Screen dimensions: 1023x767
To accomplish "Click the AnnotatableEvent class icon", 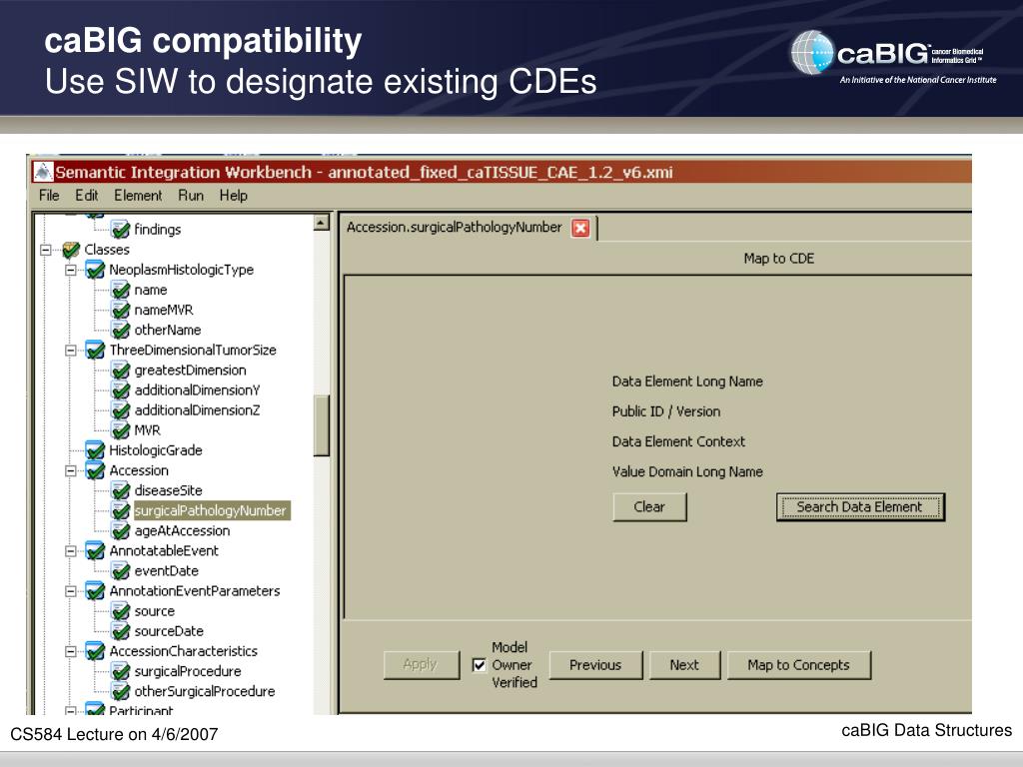I will [95, 551].
